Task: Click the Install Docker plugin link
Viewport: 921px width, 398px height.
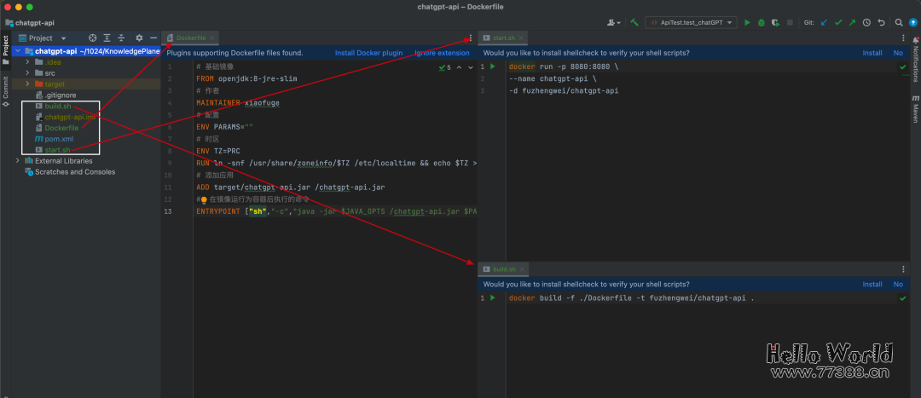Action: [x=368, y=53]
